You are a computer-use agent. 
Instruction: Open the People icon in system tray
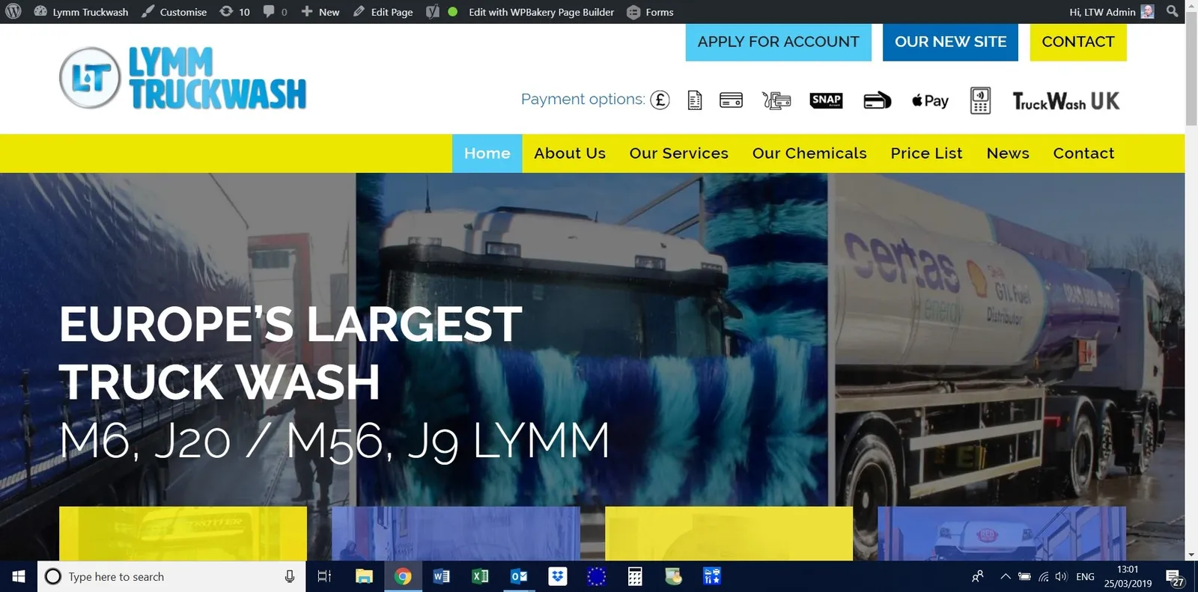coord(977,576)
